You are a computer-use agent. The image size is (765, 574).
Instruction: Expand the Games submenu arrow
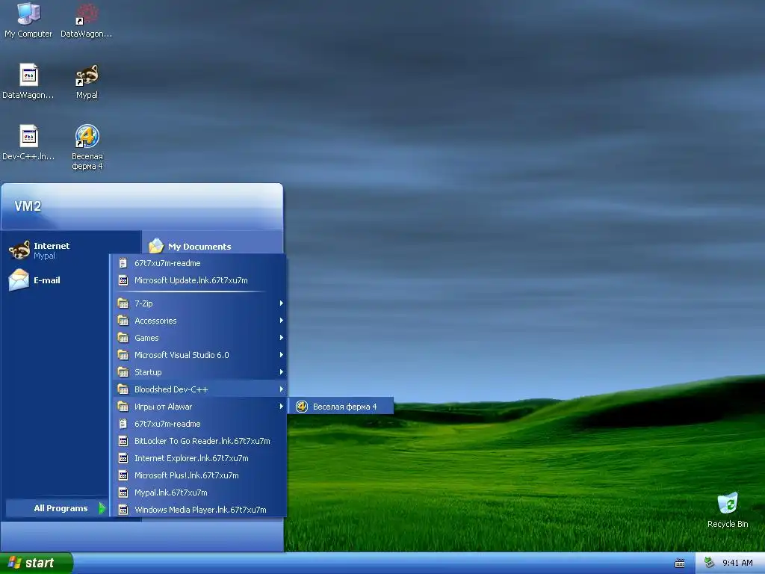pos(281,337)
